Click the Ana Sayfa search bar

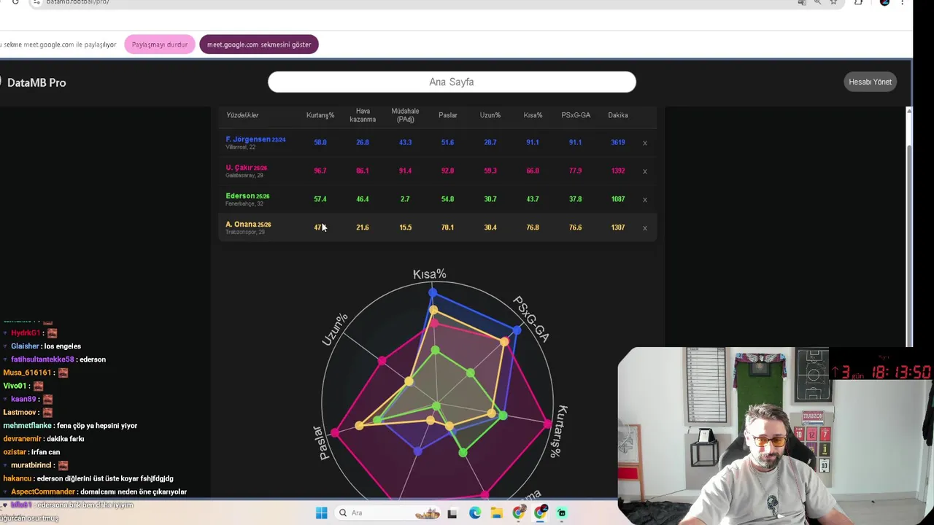pyautogui.click(x=452, y=82)
